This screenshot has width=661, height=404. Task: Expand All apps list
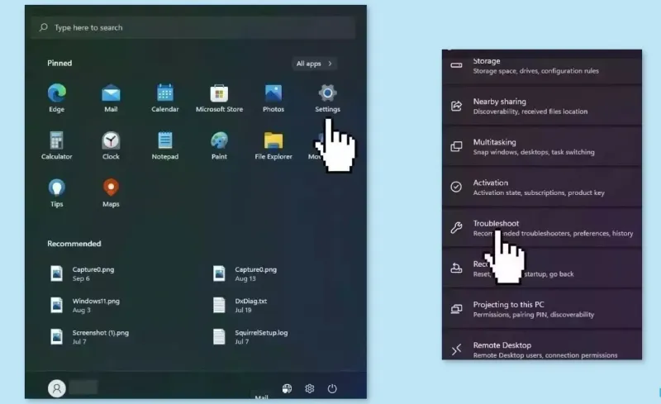pyautogui.click(x=314, y=64)
